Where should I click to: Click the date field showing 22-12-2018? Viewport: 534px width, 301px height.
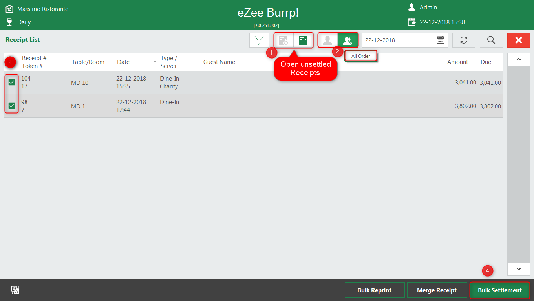[405, 40]
